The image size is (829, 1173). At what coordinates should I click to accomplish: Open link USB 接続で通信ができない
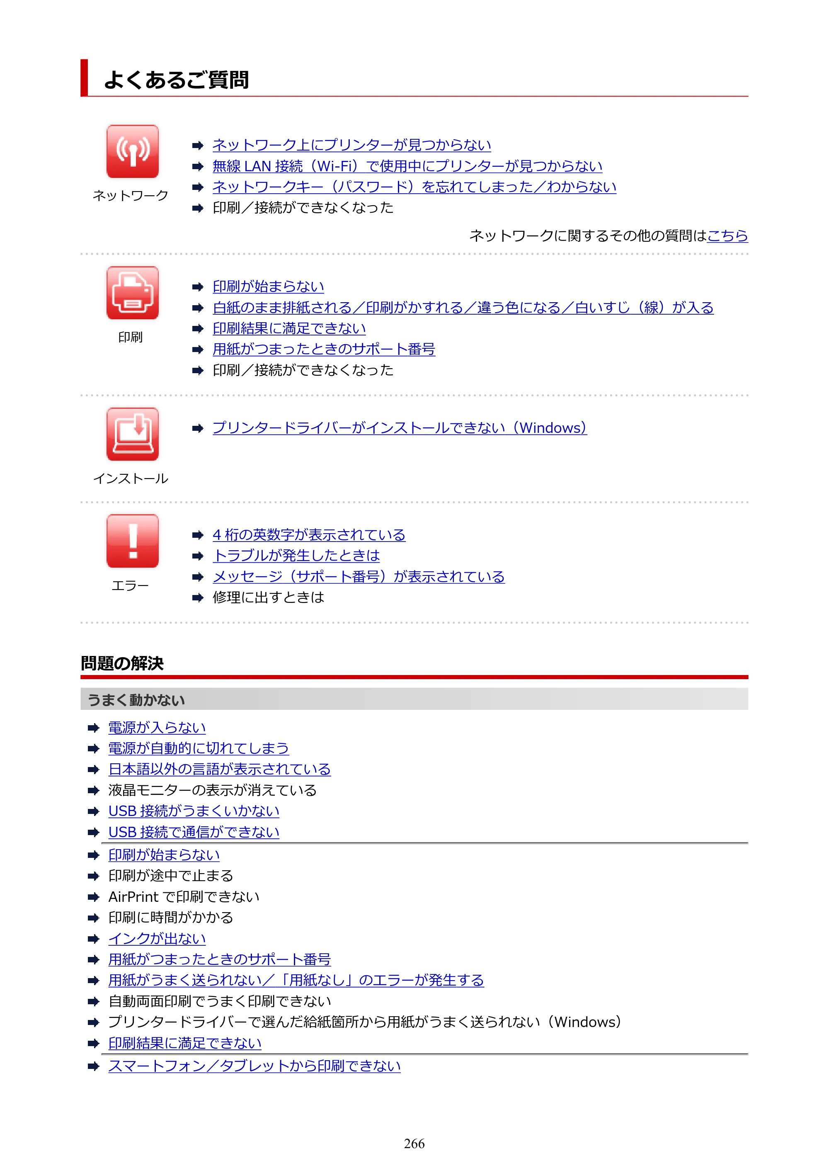point(194,832)
